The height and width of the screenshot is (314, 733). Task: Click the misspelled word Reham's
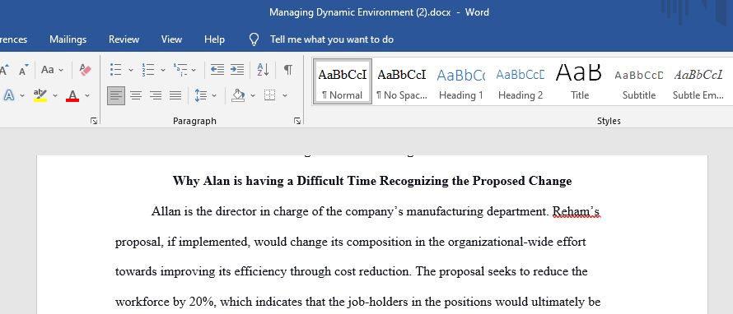(x=576, y=212)
